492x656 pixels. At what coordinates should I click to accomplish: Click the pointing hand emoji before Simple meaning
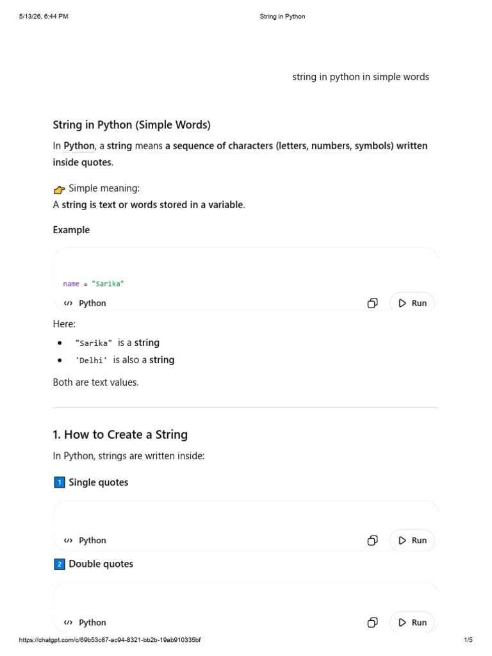[60, 190]
